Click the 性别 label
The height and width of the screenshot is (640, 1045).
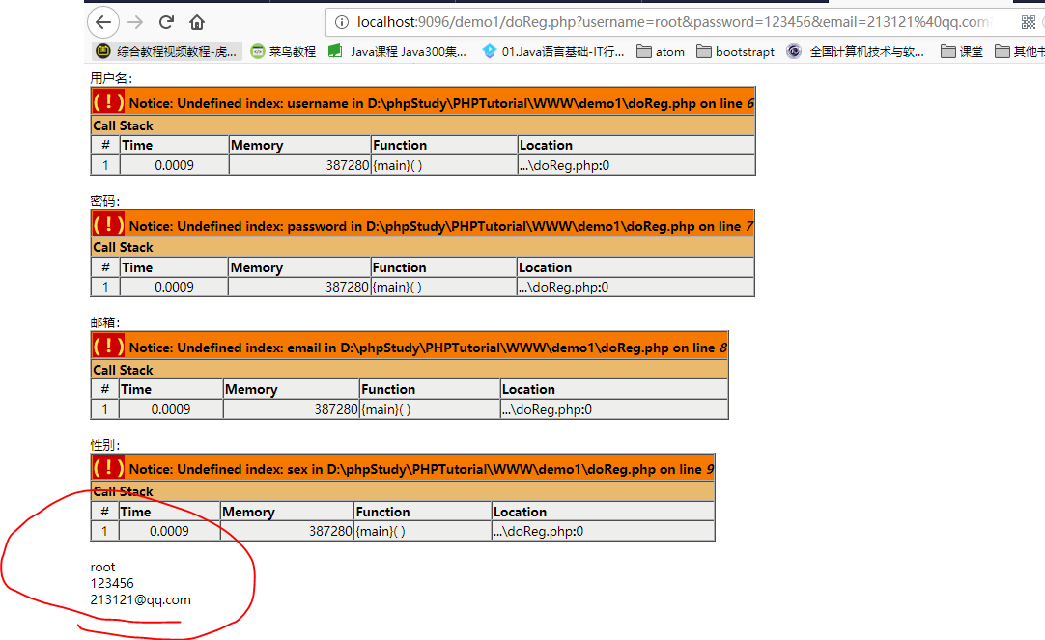point(104,445)
